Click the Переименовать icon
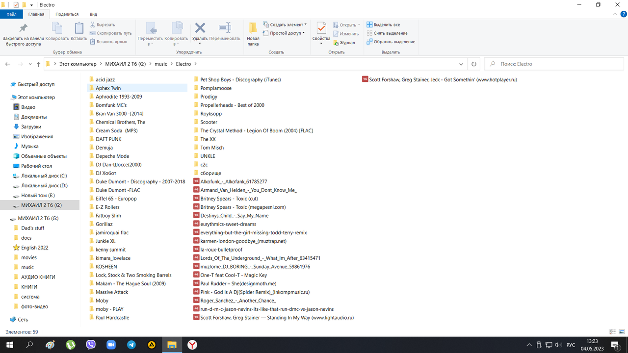The width and height of the screenshot is (628, 353). (x=225, y=28)
